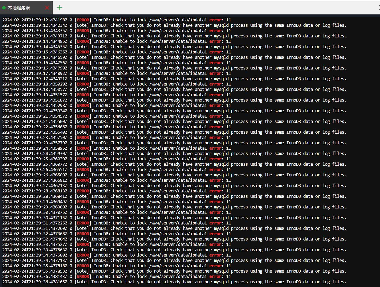Click the Note line stamped 21:39:14.434535Z
This screenshot has width=380, height=287.
tap(174, 46)
